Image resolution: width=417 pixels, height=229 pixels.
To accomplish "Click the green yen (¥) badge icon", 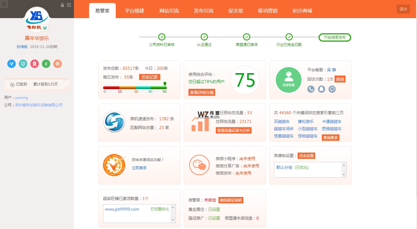I will [46, 64].
